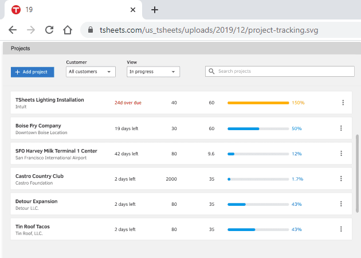The height and width of the screenshot is (258, 361).
Task: Close the tab titled 19
Action: pyautogui.click(x=133, y=10)
